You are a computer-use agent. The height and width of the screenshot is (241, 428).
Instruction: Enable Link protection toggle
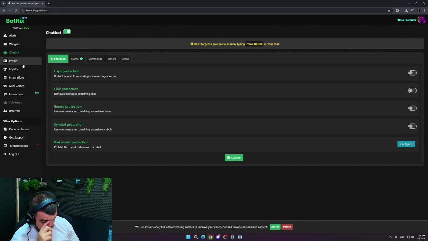(x=412, y=90)
